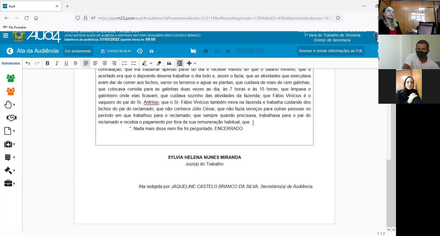Click the Em andamento status button
This screenshot has height=236, width=440.
78,51
